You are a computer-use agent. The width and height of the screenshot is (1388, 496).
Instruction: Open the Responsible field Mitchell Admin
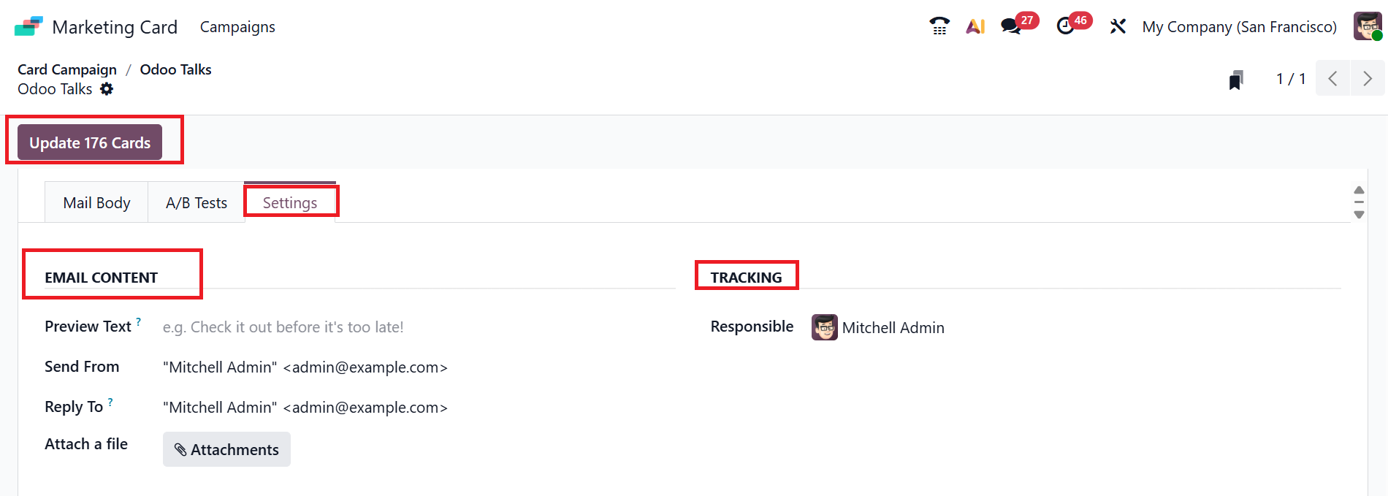(x=893, y=328)
